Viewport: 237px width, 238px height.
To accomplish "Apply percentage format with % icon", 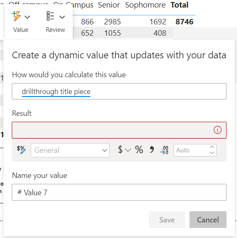I will point(139,150).
